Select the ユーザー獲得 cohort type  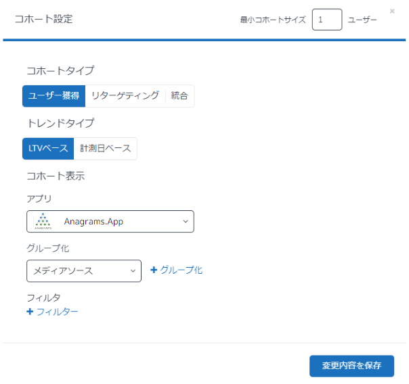click(x=53, y=96)
